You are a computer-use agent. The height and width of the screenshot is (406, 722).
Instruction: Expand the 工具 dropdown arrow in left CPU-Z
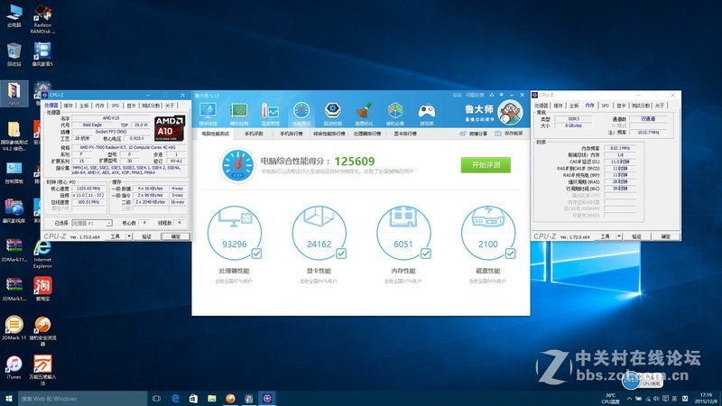tap(129, 236)
